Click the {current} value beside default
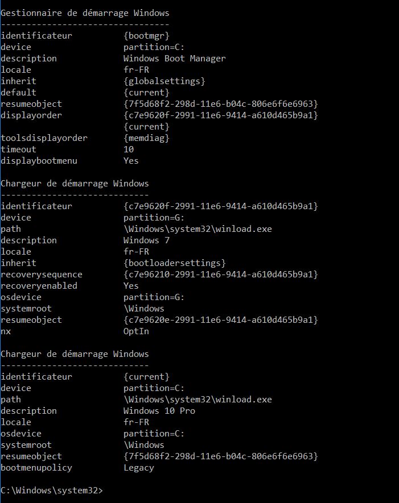399x503 pixels. pyautogui.click(x=146, y=93)
